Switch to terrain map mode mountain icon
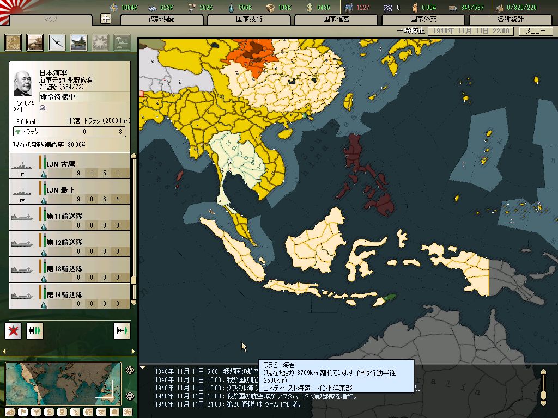This screenshot has height=418, width=558. pyautogui.click(x=10, y=413)
